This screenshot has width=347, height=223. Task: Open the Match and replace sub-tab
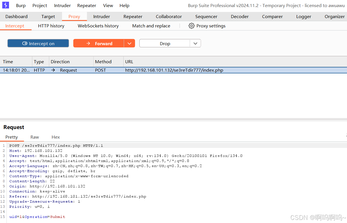click(x=151, y=26)
